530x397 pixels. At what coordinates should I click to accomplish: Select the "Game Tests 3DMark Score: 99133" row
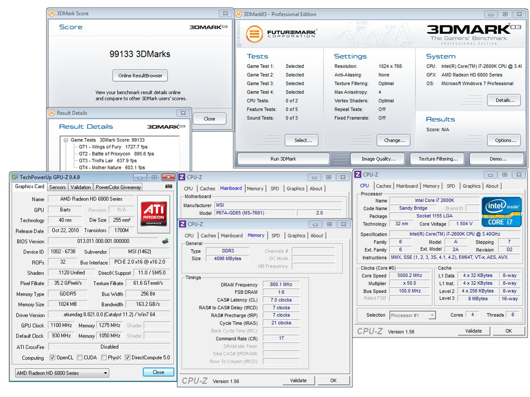click(x=108, y=140)
